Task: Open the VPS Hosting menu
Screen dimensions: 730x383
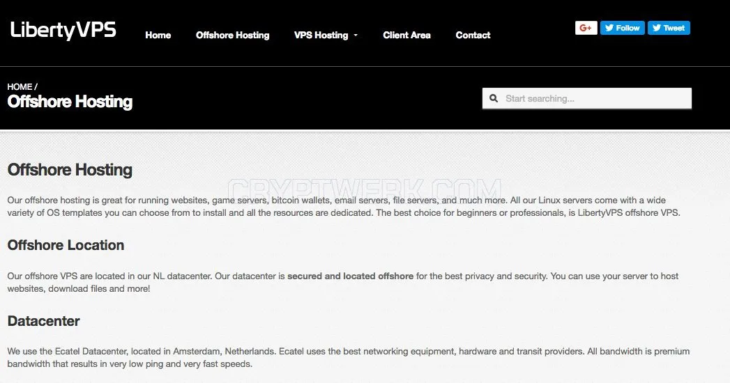Action: [x=321, y=36]
